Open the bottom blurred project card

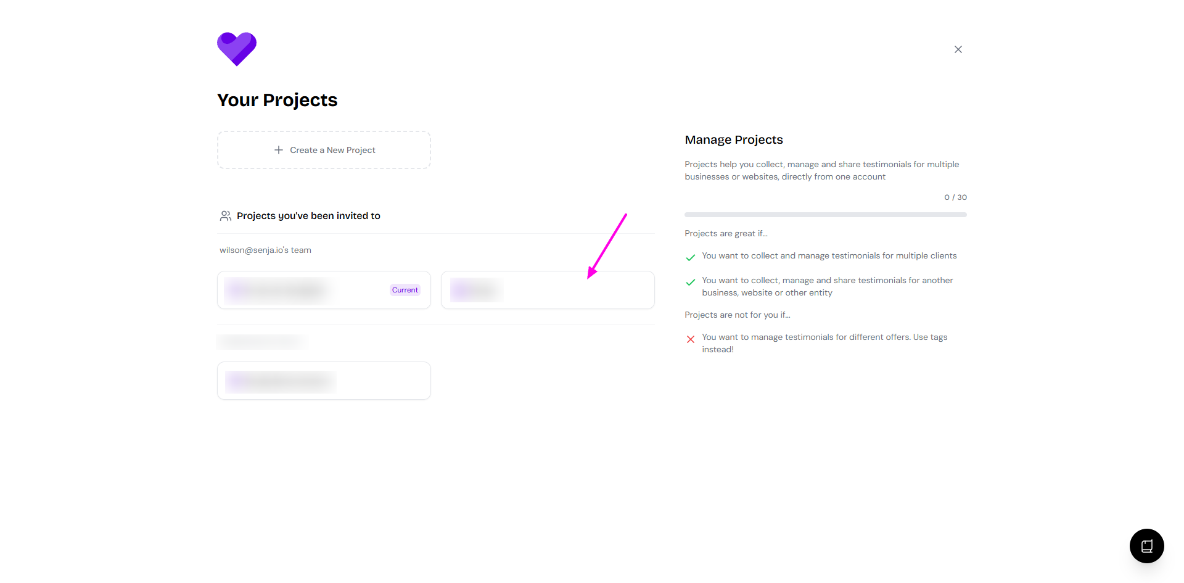tap(324, 381)
